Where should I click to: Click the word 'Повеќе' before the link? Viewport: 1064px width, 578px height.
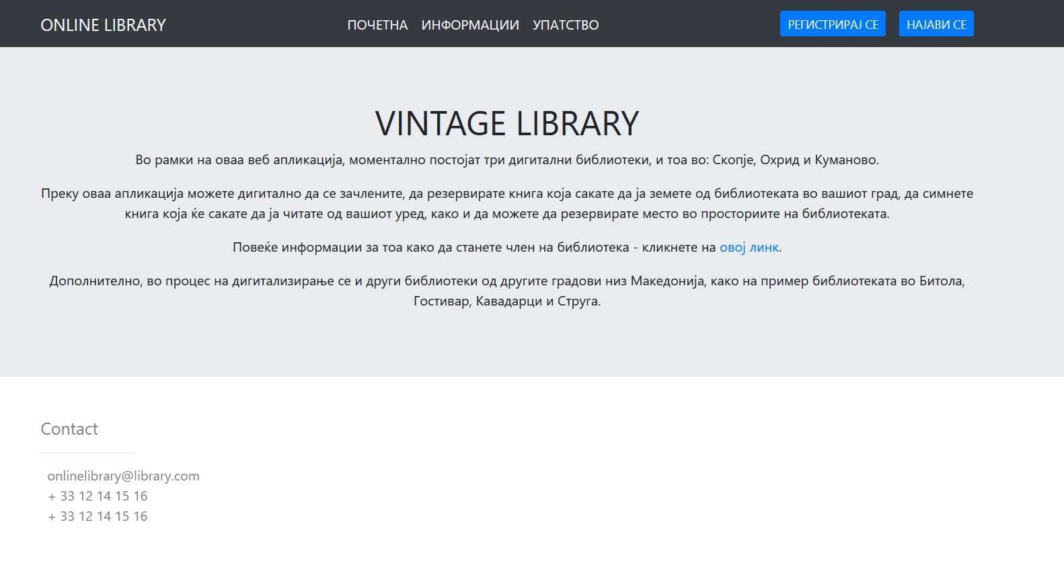tap(255, 247)
